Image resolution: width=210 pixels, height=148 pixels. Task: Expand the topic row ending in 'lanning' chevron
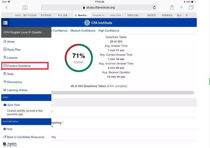click(63, 123)
